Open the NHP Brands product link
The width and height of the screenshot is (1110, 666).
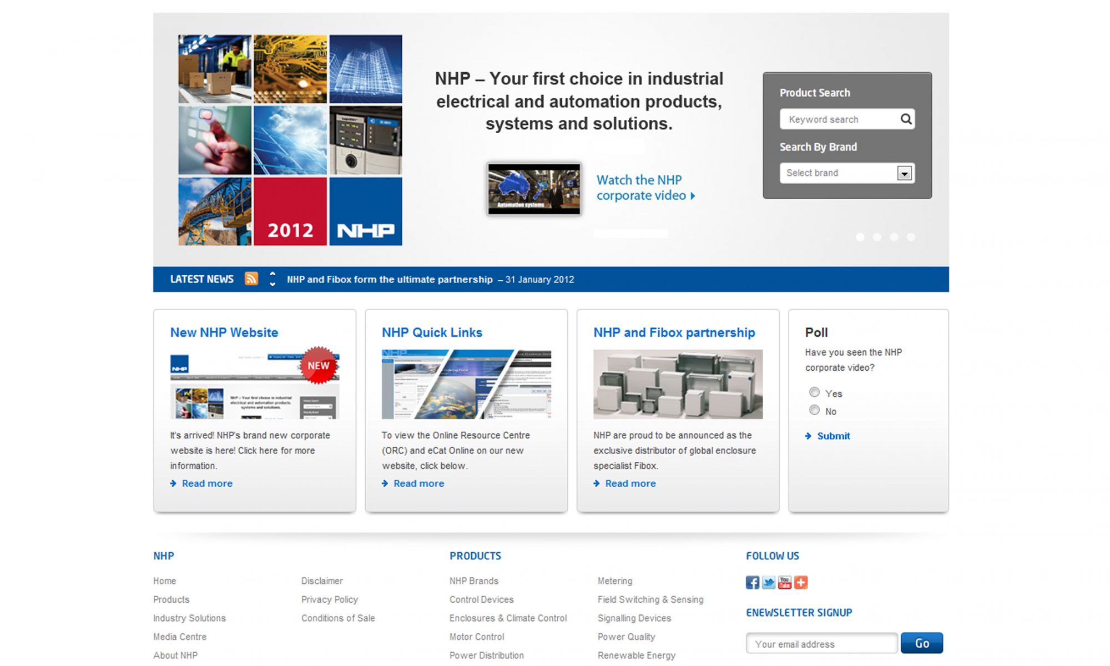point(474,581)
